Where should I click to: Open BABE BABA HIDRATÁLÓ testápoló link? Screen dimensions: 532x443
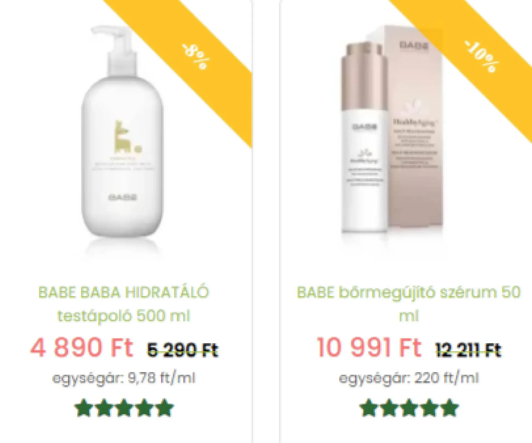(124, 304)
